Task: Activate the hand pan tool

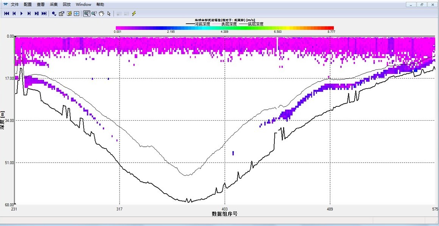Action: [x=101, y=14]
